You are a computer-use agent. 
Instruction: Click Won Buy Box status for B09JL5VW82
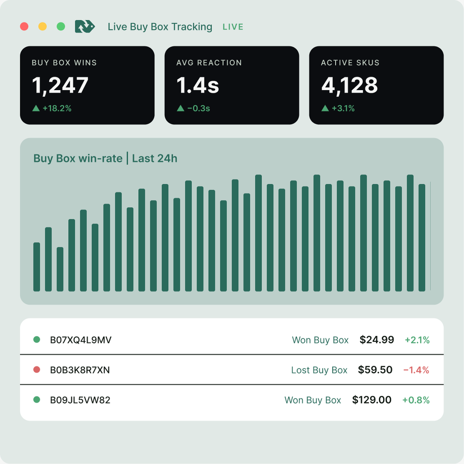click(x=313, y=400)
